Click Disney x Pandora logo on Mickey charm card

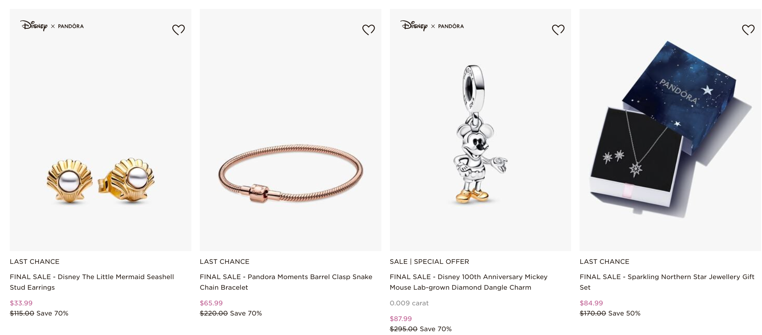(432, 26)
